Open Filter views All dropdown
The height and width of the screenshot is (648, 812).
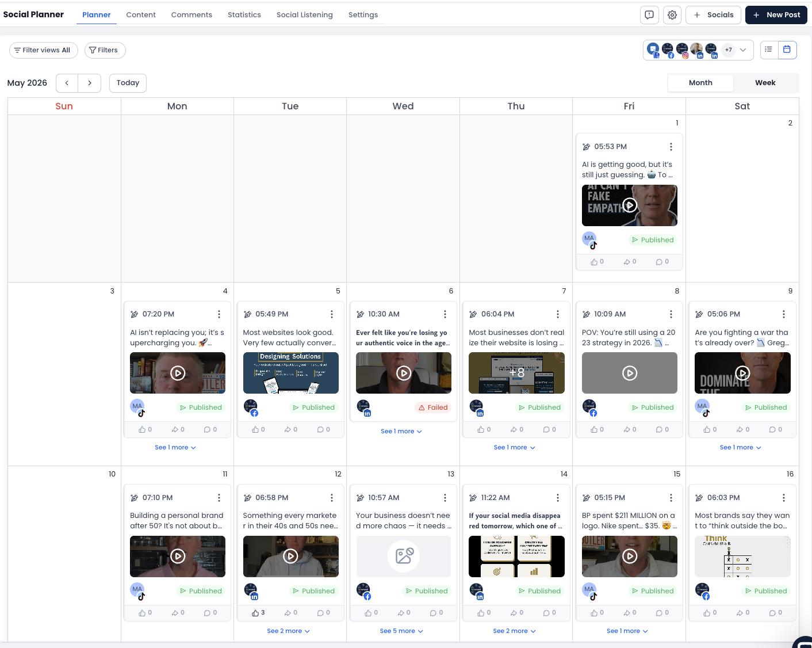(x=44, y=50)
